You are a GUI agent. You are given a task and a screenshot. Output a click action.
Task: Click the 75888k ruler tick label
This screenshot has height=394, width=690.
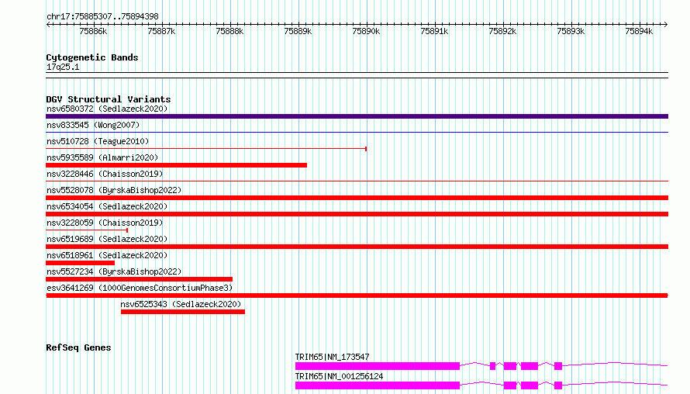pyautogui.click(x=229, y=31)
